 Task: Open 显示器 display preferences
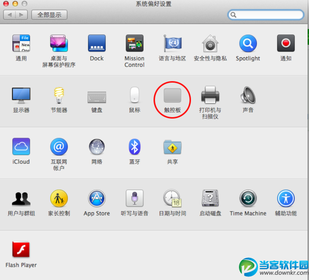click(21, 96)
